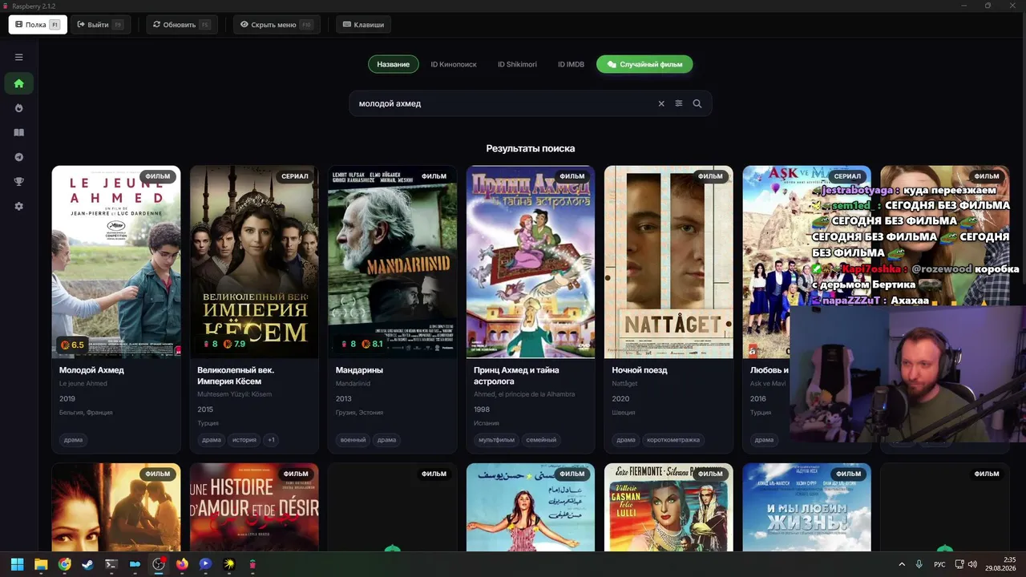Click the Полка toolbar button
1026x577 pixels.
(38, 25)
